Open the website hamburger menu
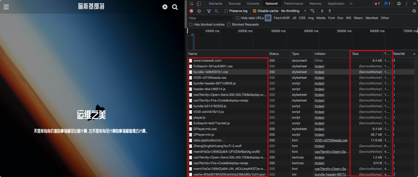418x177 pixels. [6, 7]
